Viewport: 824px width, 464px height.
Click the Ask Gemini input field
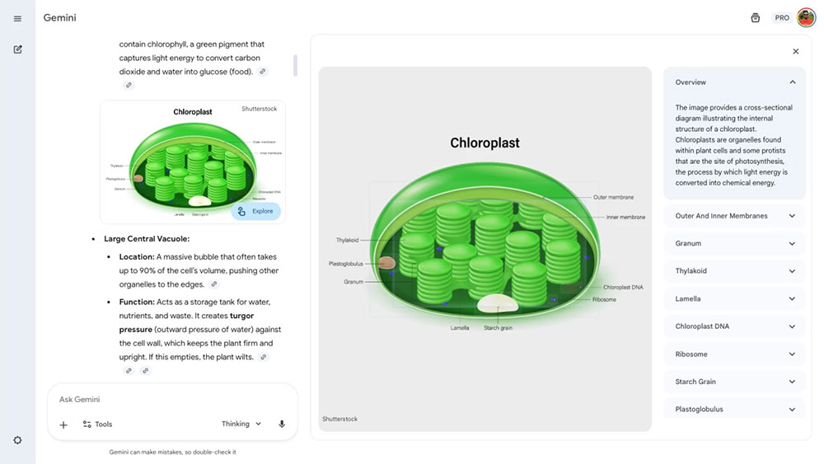[x=165, y=400]
